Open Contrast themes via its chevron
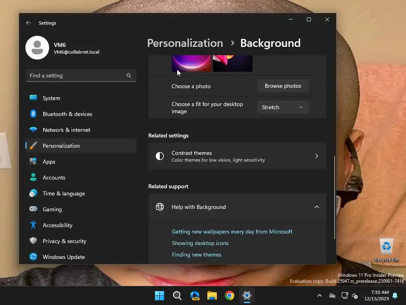Image resolution: width=406 pixels, height=305 pixels. tap(317, 156)
